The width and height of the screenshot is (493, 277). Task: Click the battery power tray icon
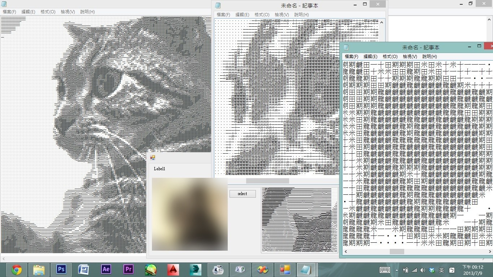[406, 270]
